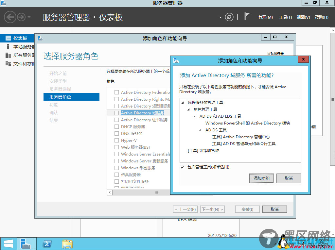Viewport: 335px width, 250px height.
Task: Click the forward navigation arrow in Server Manager
Action: click(x=21, y=17)
